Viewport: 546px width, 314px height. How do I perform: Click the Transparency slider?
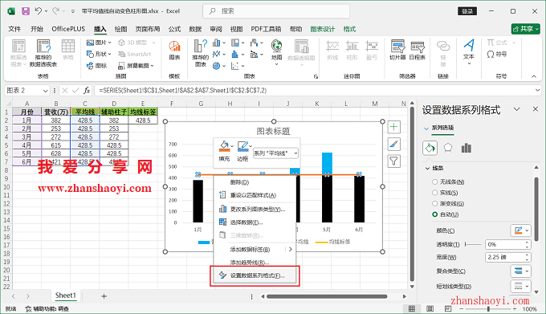pyautogui.click(x=473, y=245)
